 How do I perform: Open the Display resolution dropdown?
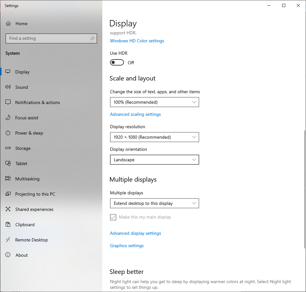[x=155, y=137]
